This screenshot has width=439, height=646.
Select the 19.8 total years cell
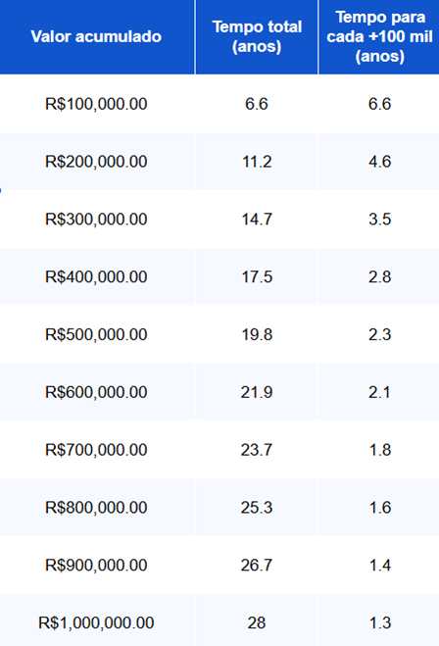point(257,334)
